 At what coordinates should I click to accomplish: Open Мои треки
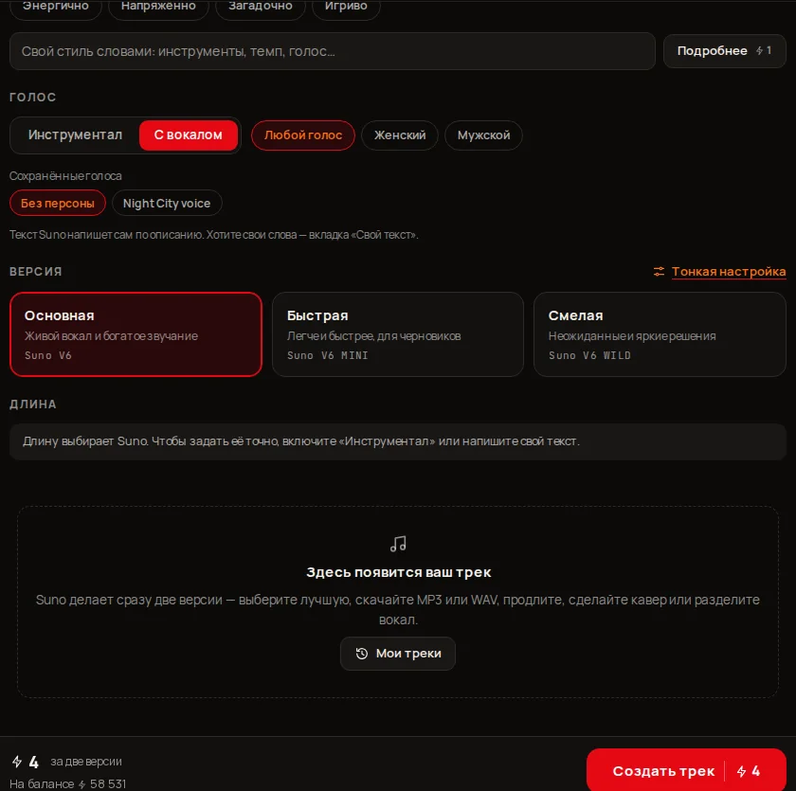tap(398, 654)
